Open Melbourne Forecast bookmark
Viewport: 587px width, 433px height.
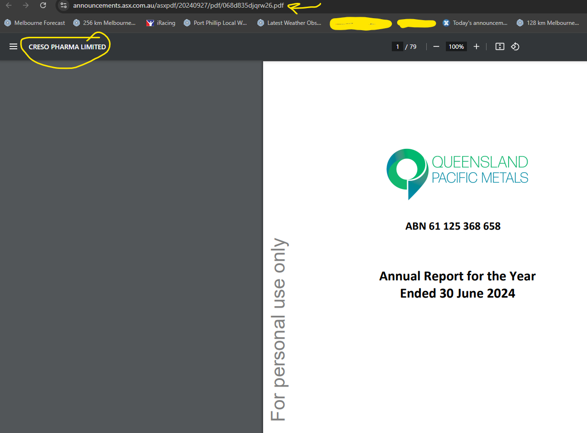[x=34, y=23]
